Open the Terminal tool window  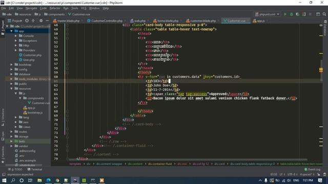pyautogui.click(x=35, y=169)
